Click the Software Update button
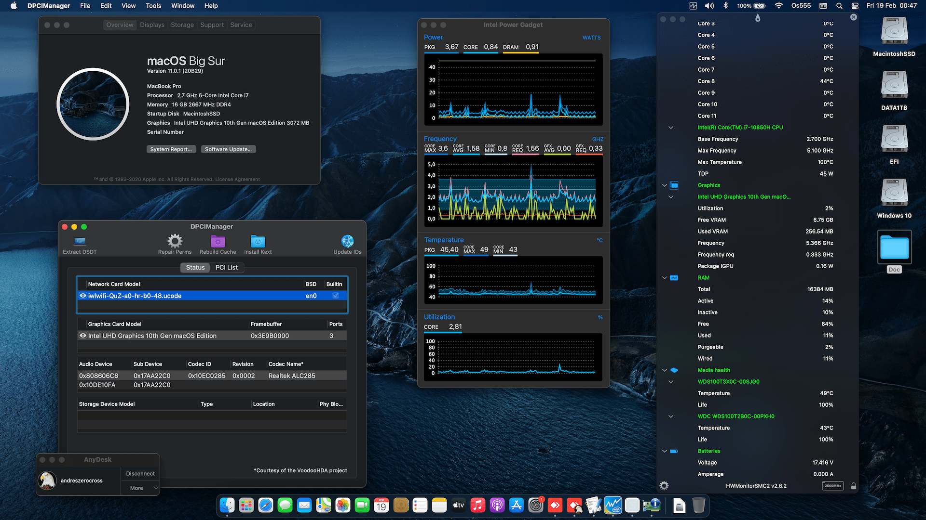The height and width of the screenshot is (520, 926). point(228,149)
